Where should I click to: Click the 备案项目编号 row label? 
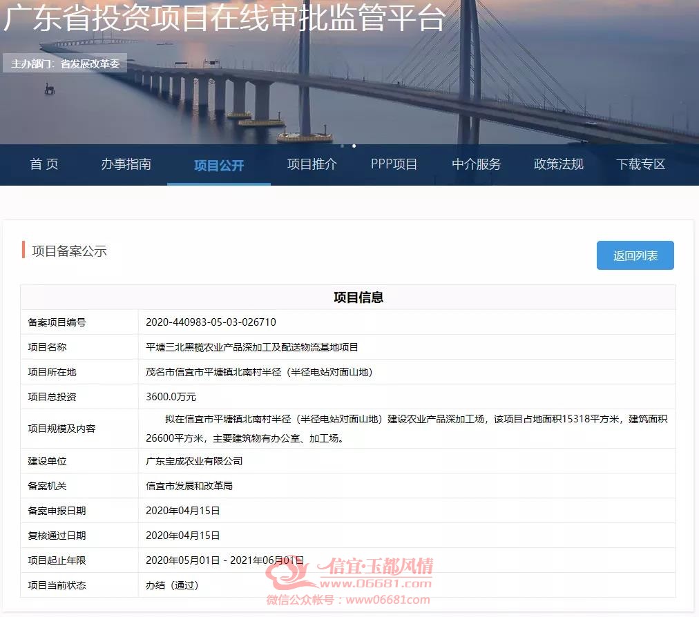click(x=57, y=322)
